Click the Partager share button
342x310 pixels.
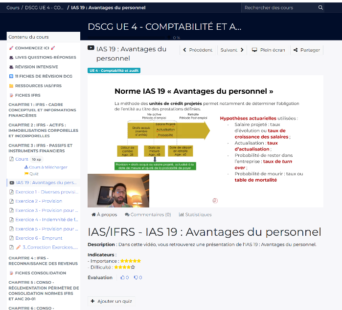coord(307,50)
